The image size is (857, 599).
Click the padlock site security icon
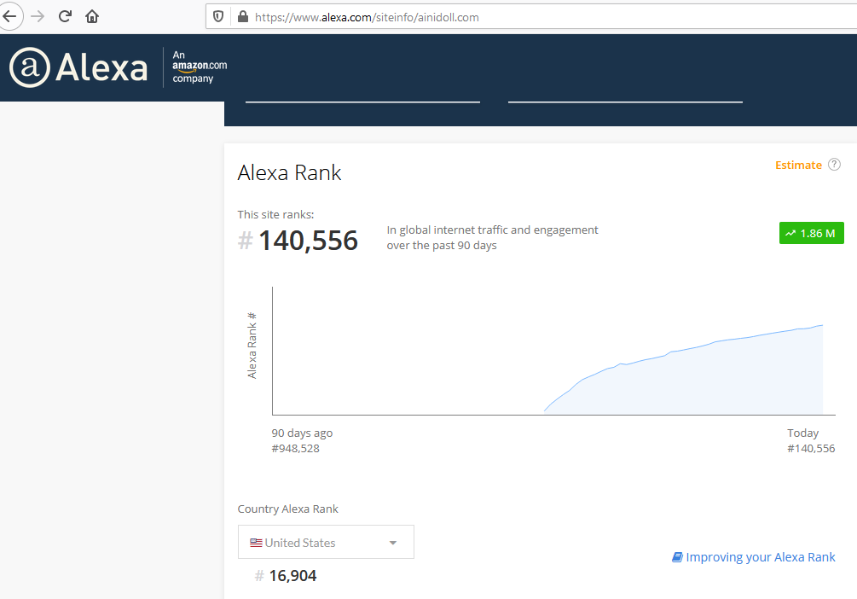(x=243, y=16)
